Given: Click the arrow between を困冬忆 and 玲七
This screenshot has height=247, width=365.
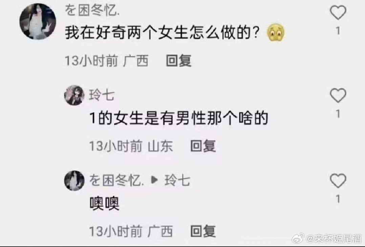Looking at the screenshot, I should pos(154,180).
